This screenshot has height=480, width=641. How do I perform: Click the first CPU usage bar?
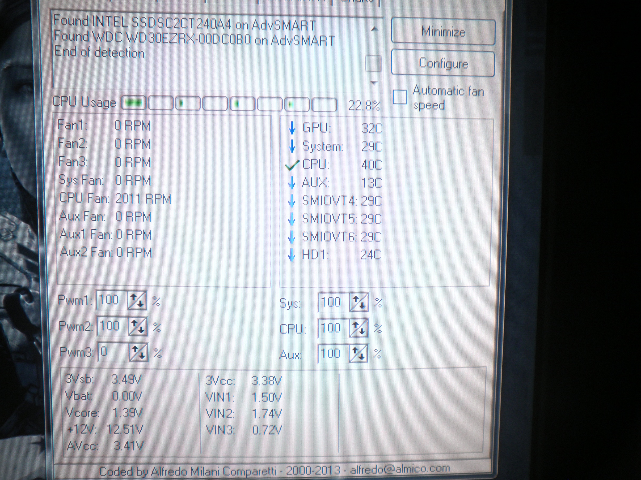[x=133, y=103]
